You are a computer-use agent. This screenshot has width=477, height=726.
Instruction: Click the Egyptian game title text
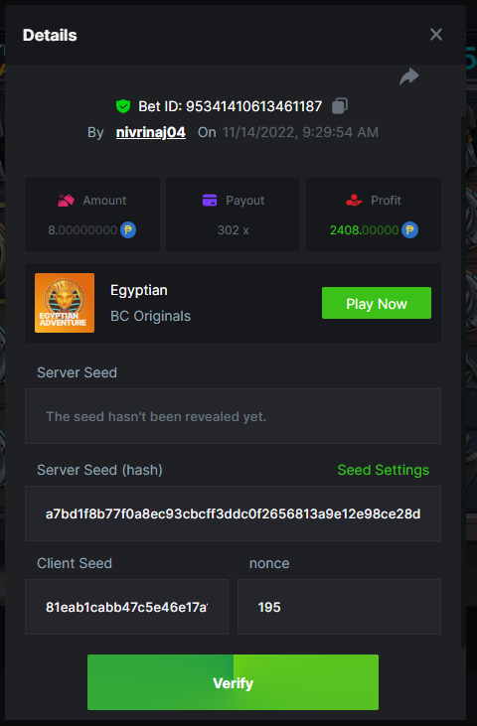pos(139,290)
